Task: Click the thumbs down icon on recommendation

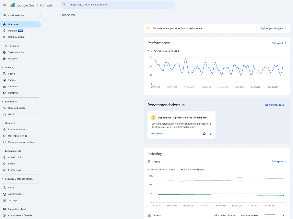Action: pos(210,133)
